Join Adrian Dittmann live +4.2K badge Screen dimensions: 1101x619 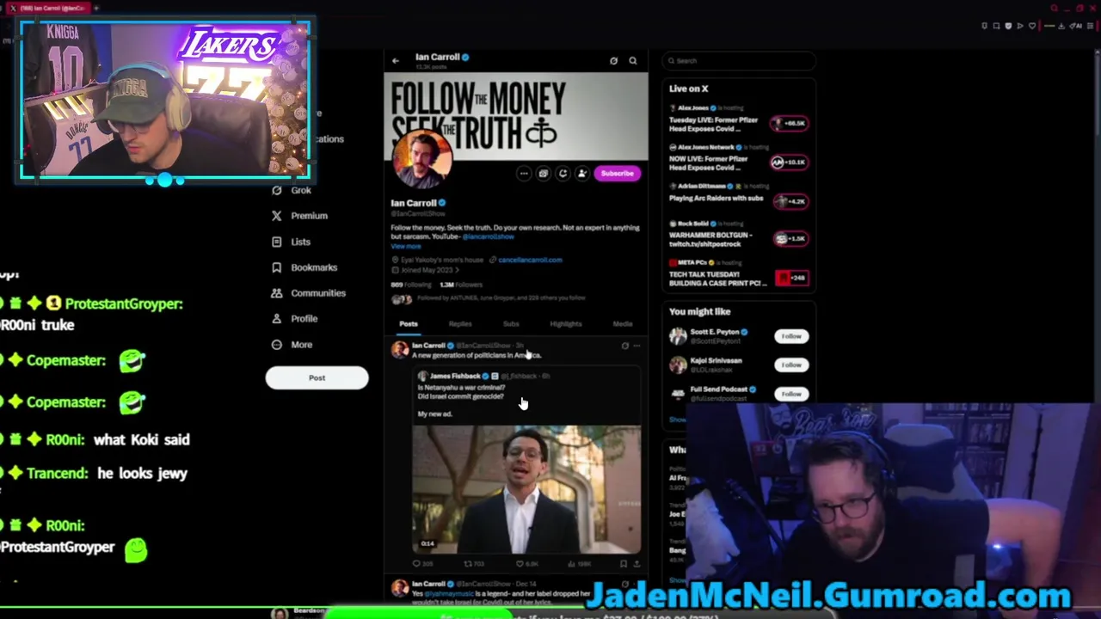coord(790,201)
